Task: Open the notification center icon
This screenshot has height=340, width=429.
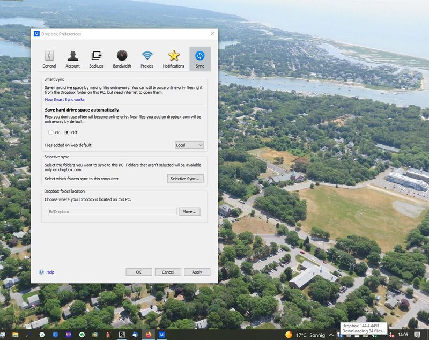Action: pyautogui.click(x=417, y=335)
